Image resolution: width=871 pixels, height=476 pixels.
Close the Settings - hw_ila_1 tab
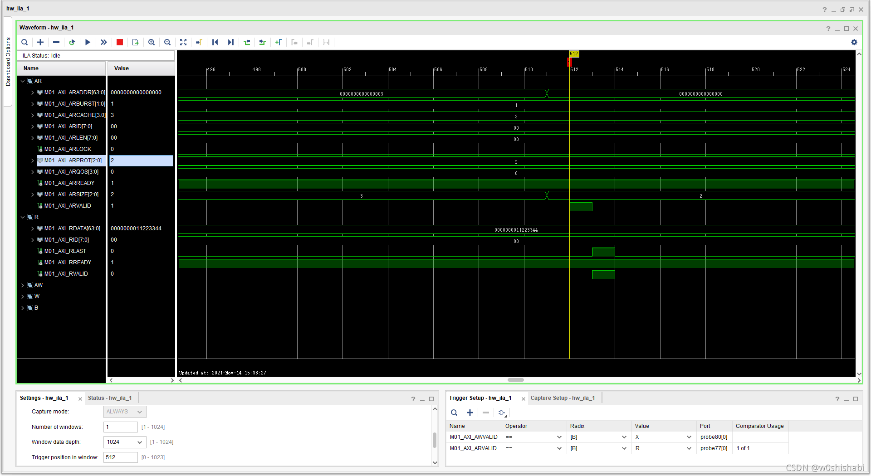click(x=80, y=399)
